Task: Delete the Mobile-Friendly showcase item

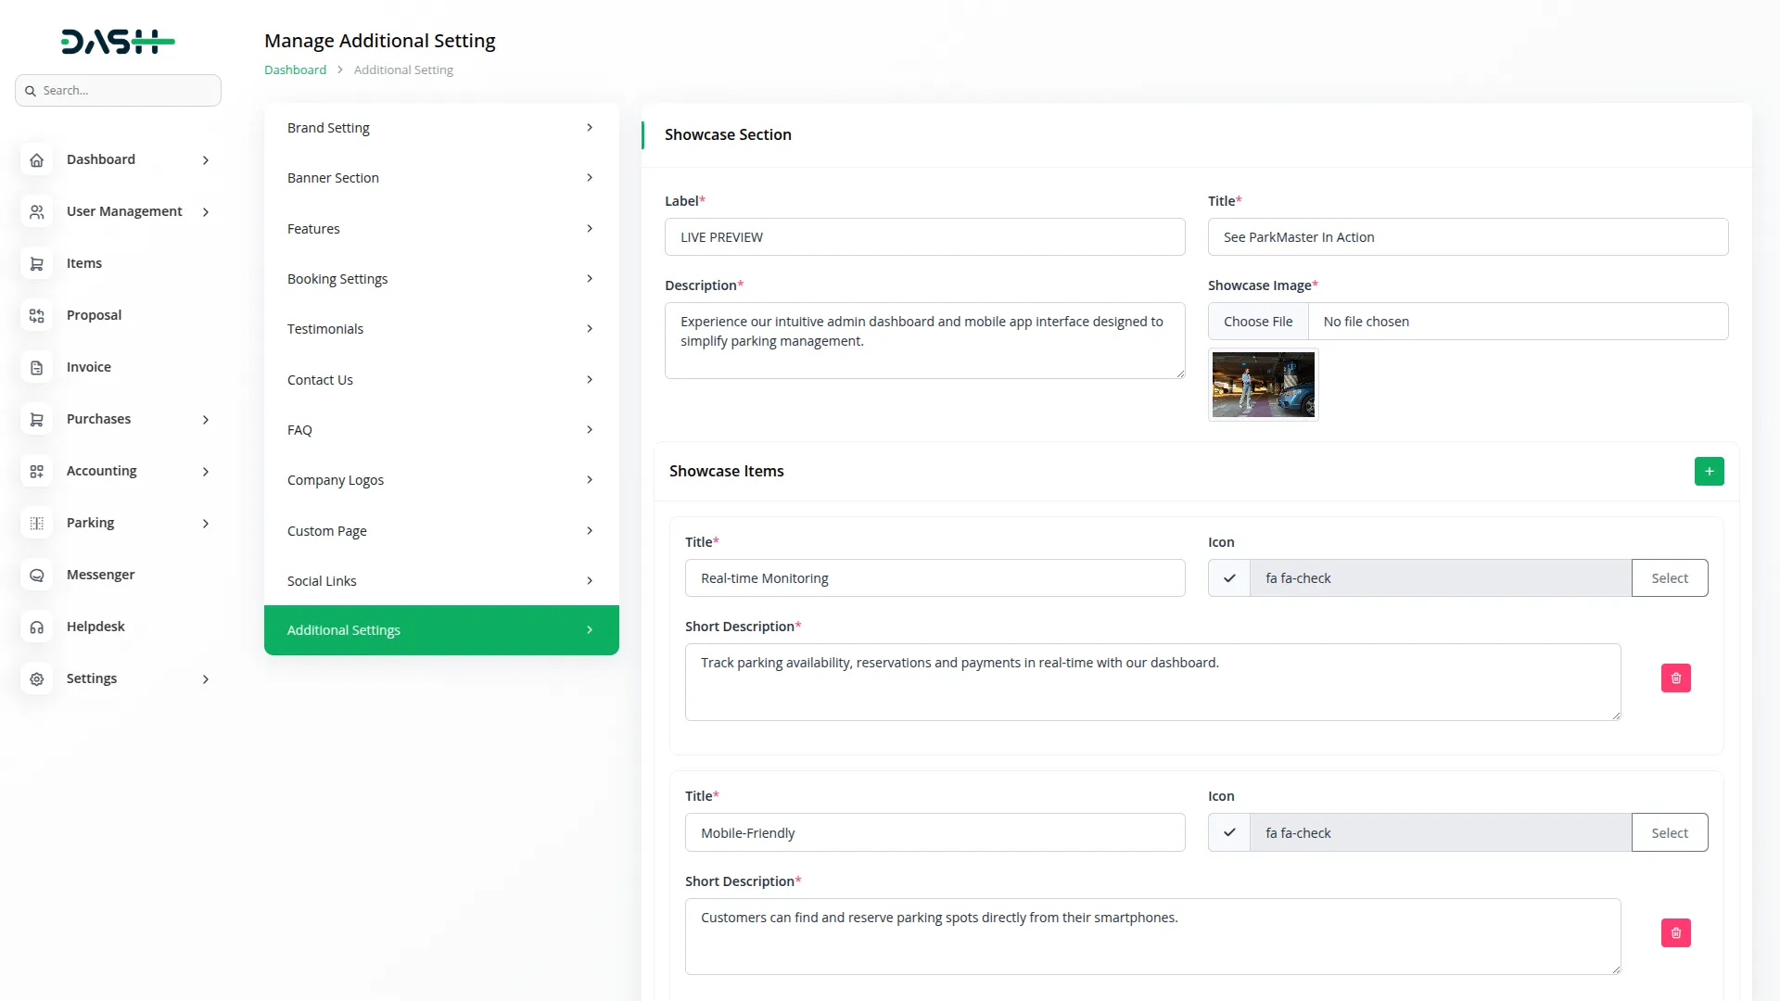Action: pos(1675,932)
